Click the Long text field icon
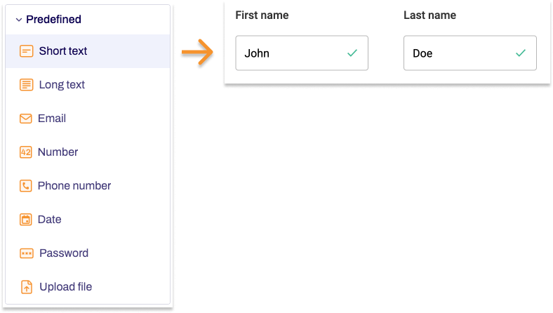Viewport: 553px width, 313px height. pos(26,85)
